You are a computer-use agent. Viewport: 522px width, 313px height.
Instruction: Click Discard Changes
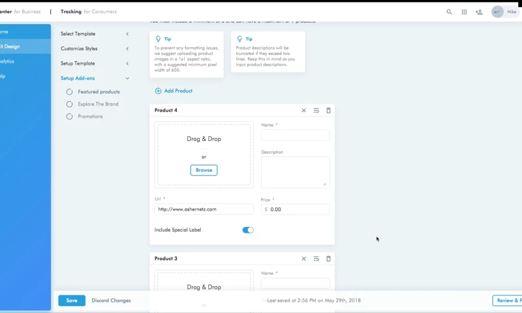111,301
